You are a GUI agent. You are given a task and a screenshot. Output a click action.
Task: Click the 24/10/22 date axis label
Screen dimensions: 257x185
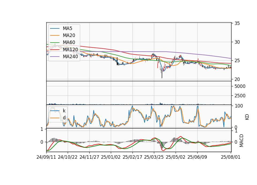click(68, 157)
